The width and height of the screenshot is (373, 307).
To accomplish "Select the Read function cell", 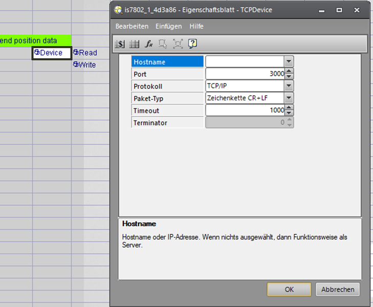I will 85,53.
